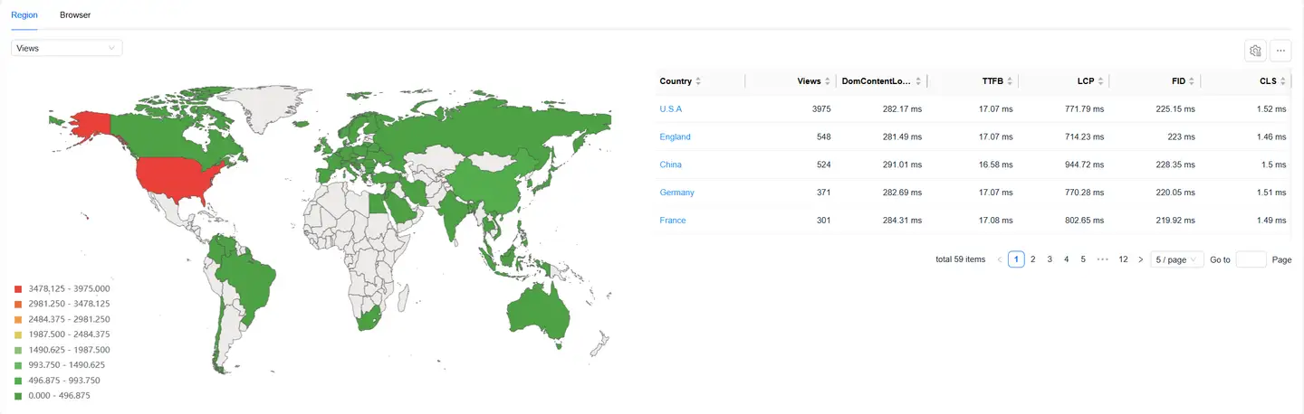Expand the 5 / page size dropdown
This screenshot has height=414, width=1304.
click(1176, 259)
